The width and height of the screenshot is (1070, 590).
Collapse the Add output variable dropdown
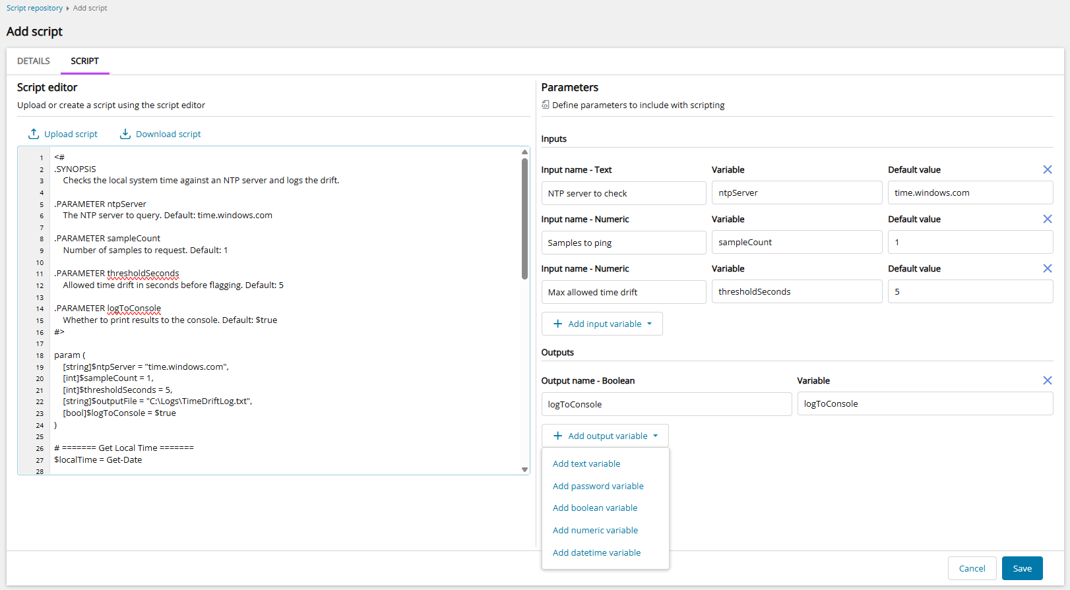click(x=605, y=436)
